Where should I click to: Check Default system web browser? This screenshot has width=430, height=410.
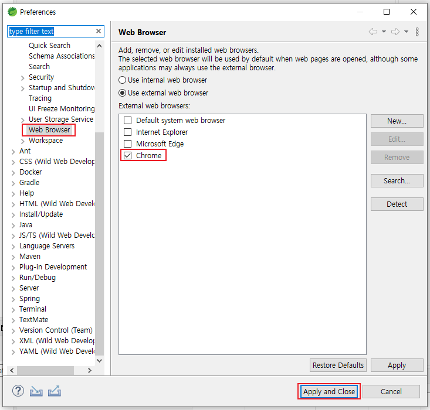pyautogui.click(x=127, y=121)
